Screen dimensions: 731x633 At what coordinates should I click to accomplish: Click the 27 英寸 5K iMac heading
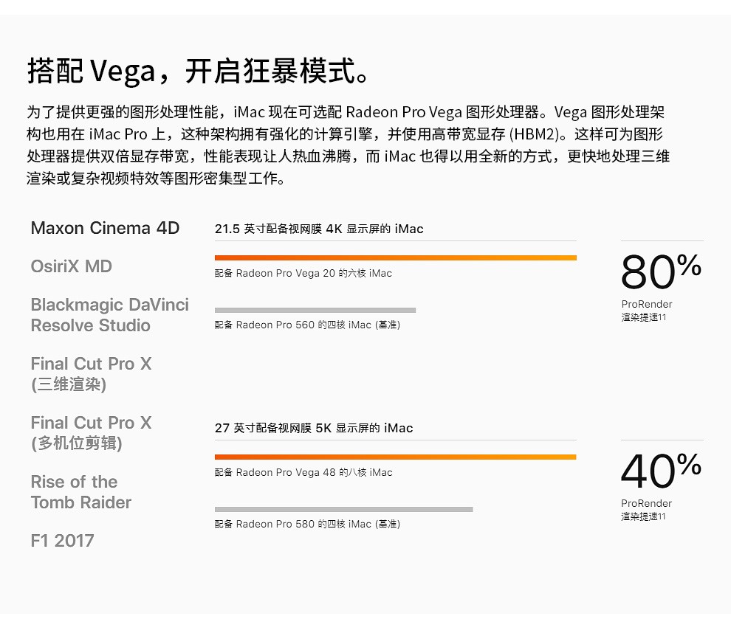[x=314, y=428]
